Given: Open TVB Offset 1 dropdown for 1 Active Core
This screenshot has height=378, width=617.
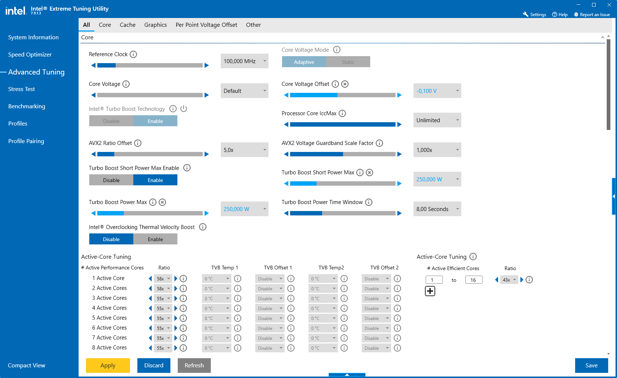Looking at the screenshot, I should (270, 279).
